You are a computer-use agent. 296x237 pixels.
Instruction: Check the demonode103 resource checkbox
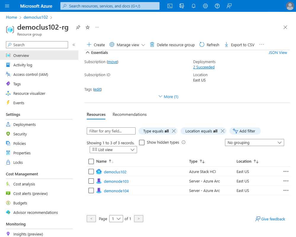click(91, 181)
